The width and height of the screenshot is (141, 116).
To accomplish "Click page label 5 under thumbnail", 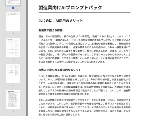I will 13,111.
